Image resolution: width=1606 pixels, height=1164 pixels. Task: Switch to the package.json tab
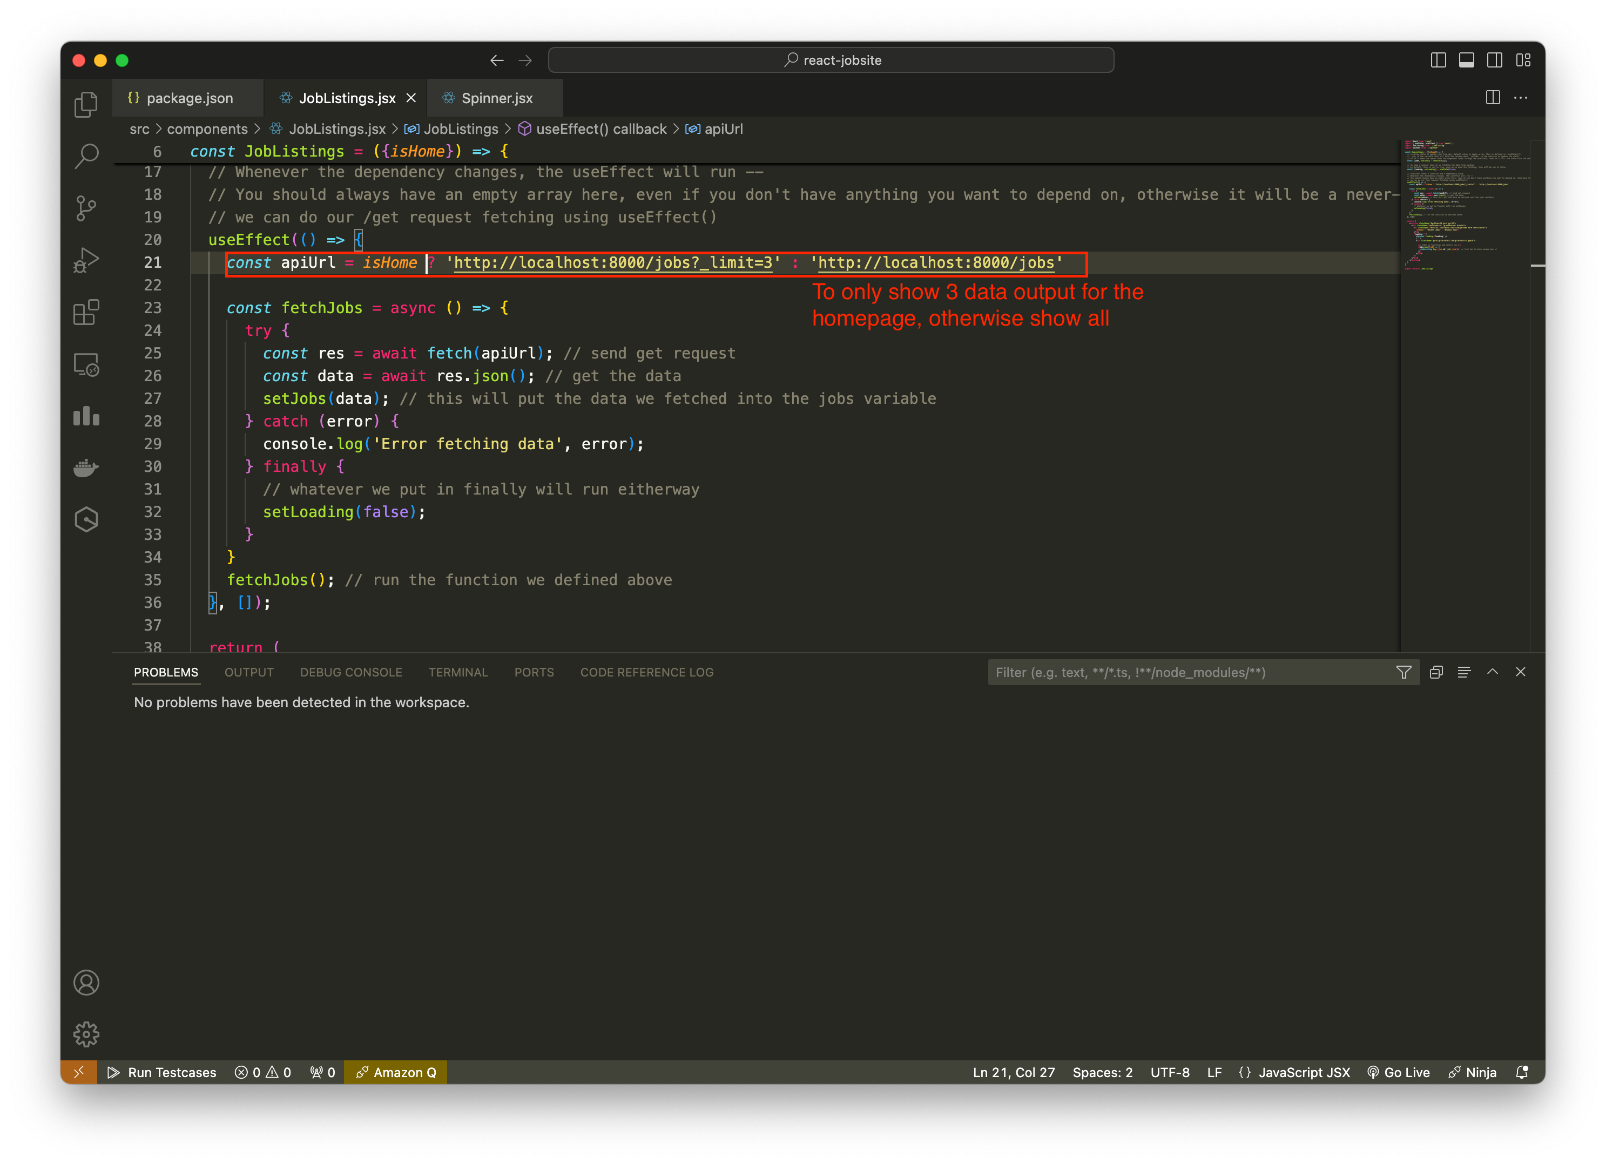tap(187, 98)
